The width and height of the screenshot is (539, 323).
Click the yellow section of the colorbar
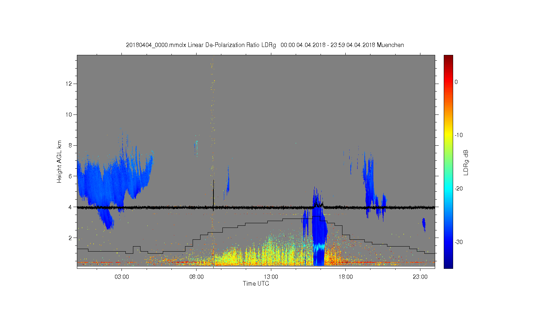pyautogui.click(x=448, y=135)
